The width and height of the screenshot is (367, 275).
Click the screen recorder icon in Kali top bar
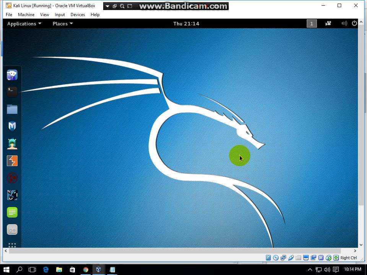tap(328, 23)
